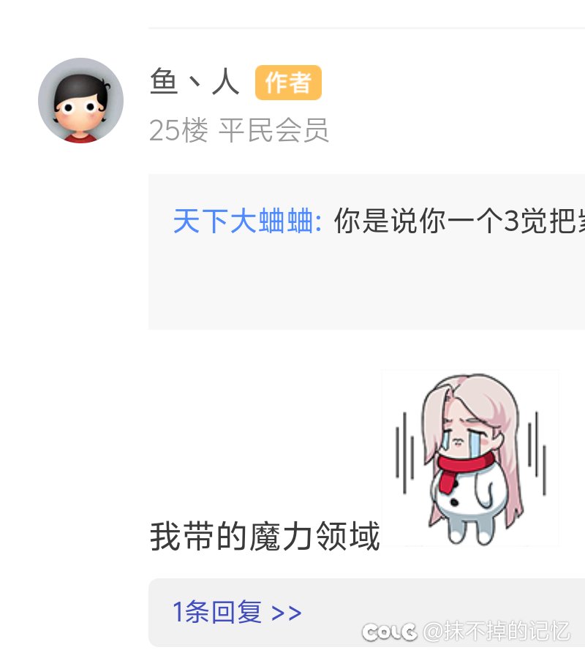
Task: Click the >> chevrons beside 1条回复
Action: pyautogui.click(x=286, y=613)
